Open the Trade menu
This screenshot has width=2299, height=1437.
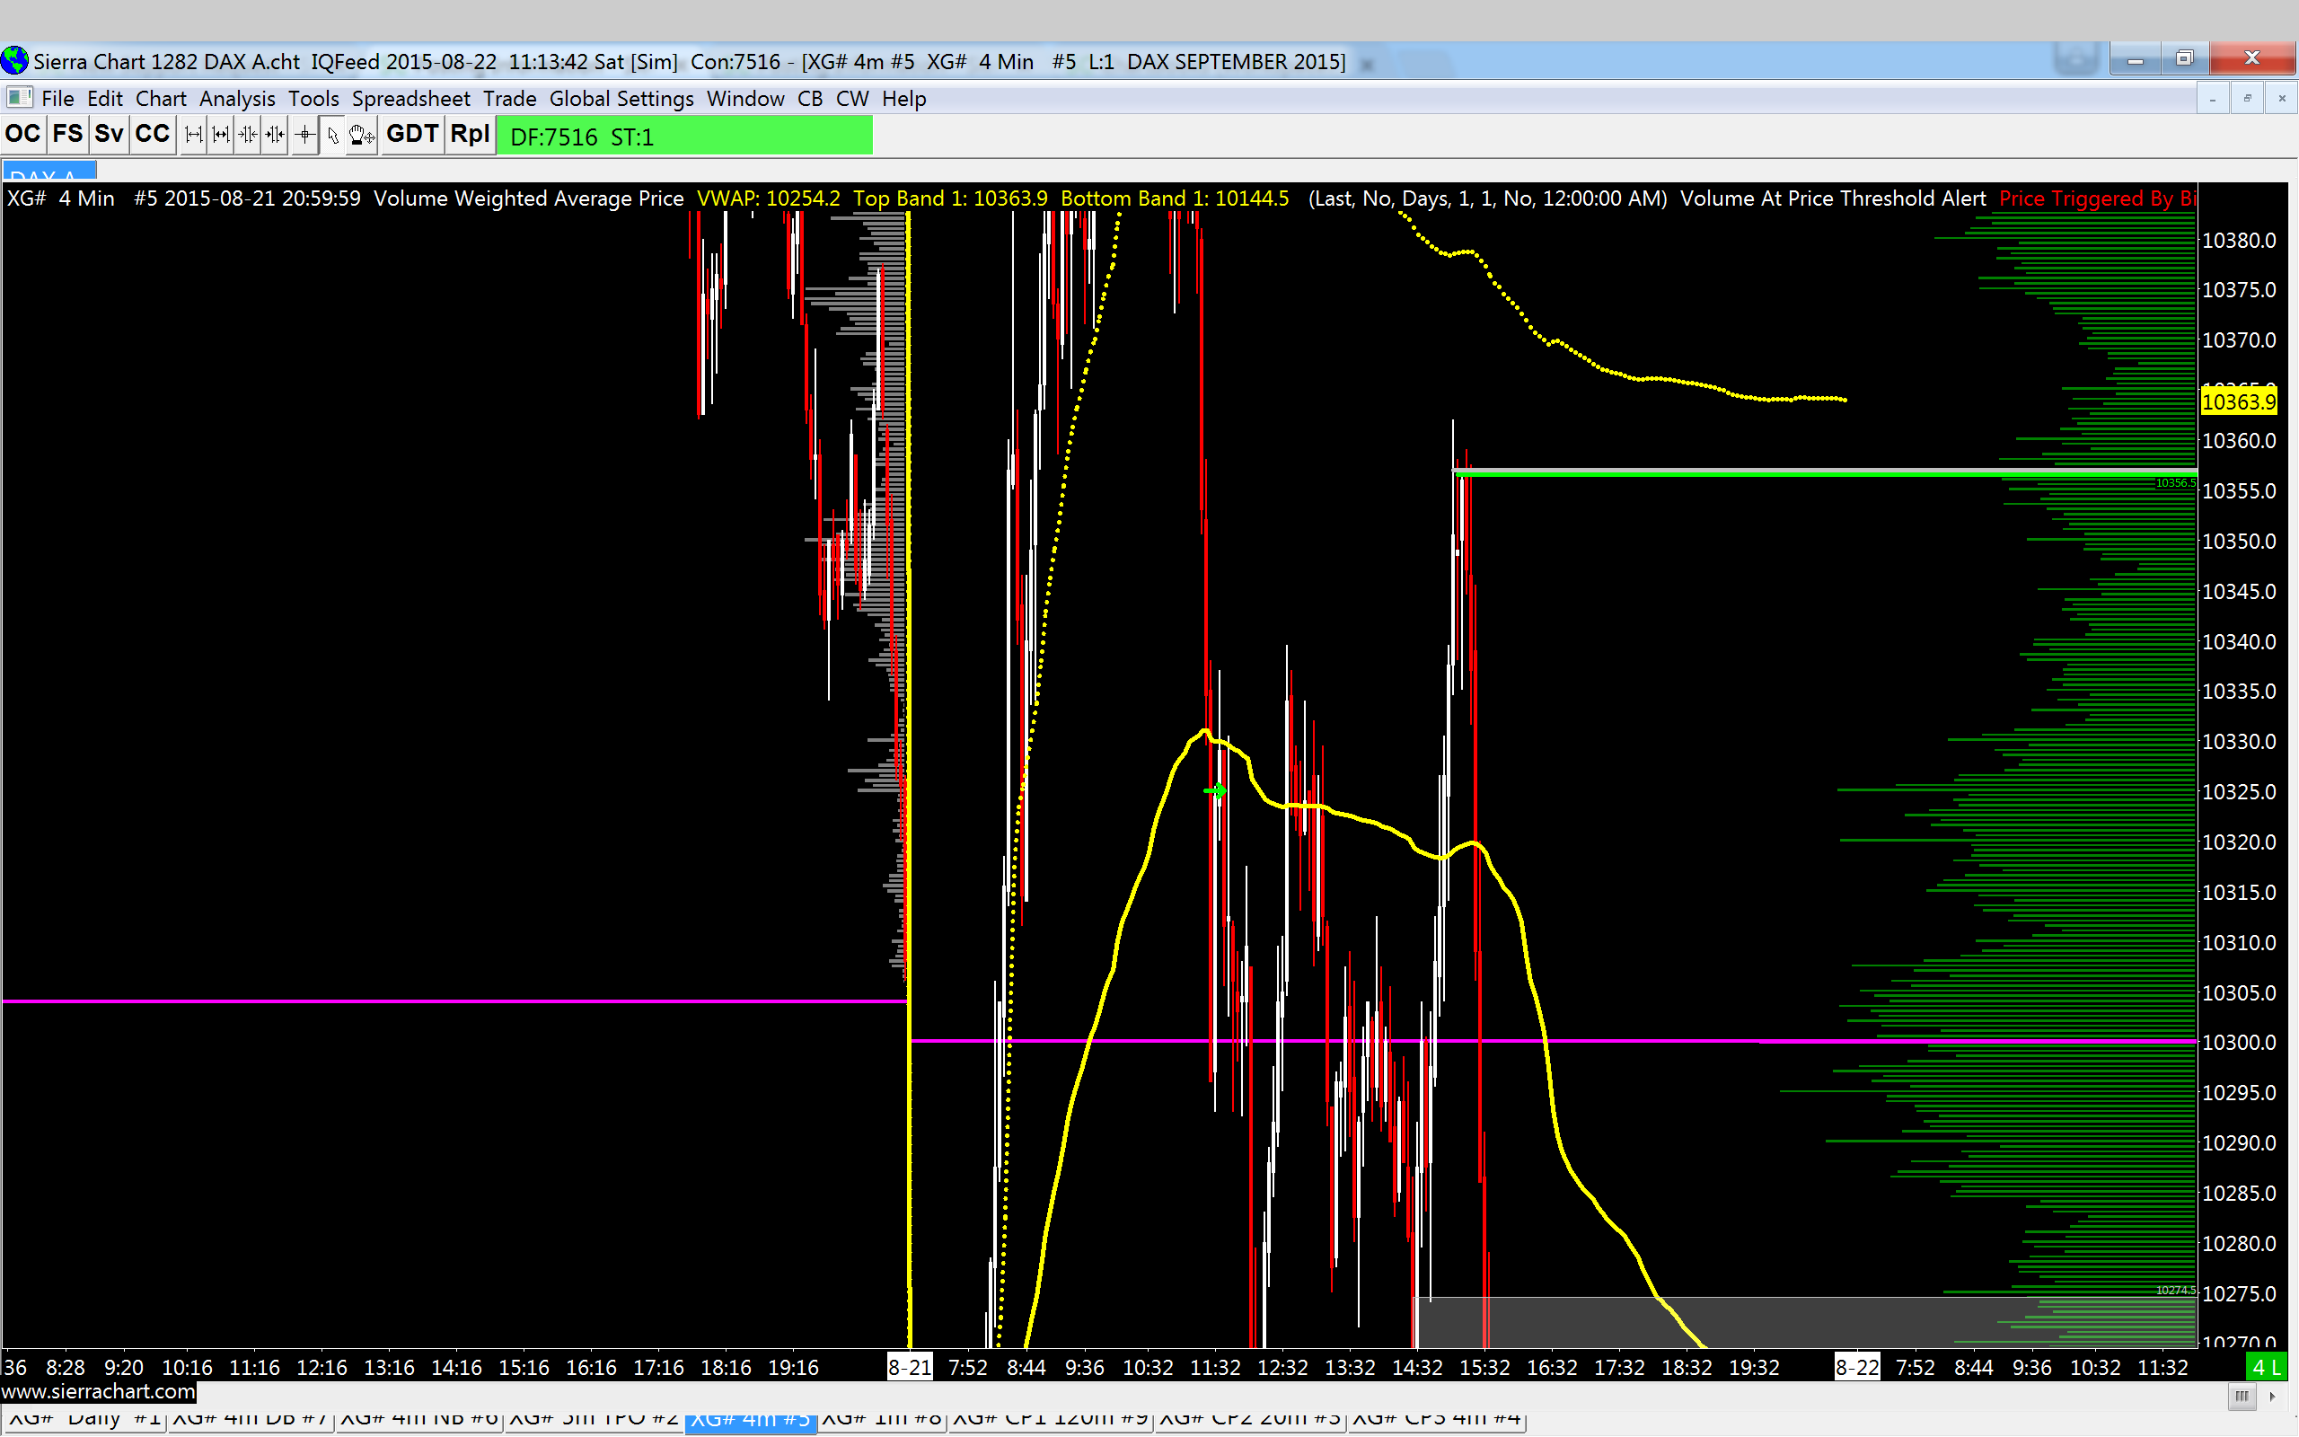[x=509, y=99]
